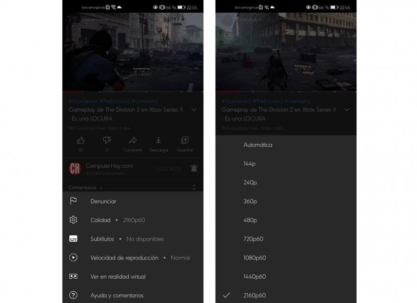Screen dimensions: 417x303
Task: Tap #Gameplay hashtag on left phone
Action: [145, 101]
